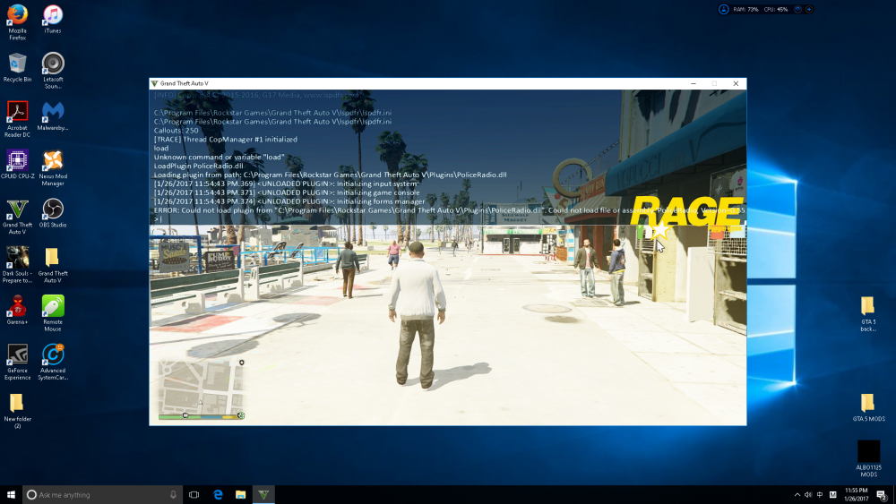896x504 pixels.
Task: Launch CPUID CPU-Z from desktop
Action: [x=17, y=165]
